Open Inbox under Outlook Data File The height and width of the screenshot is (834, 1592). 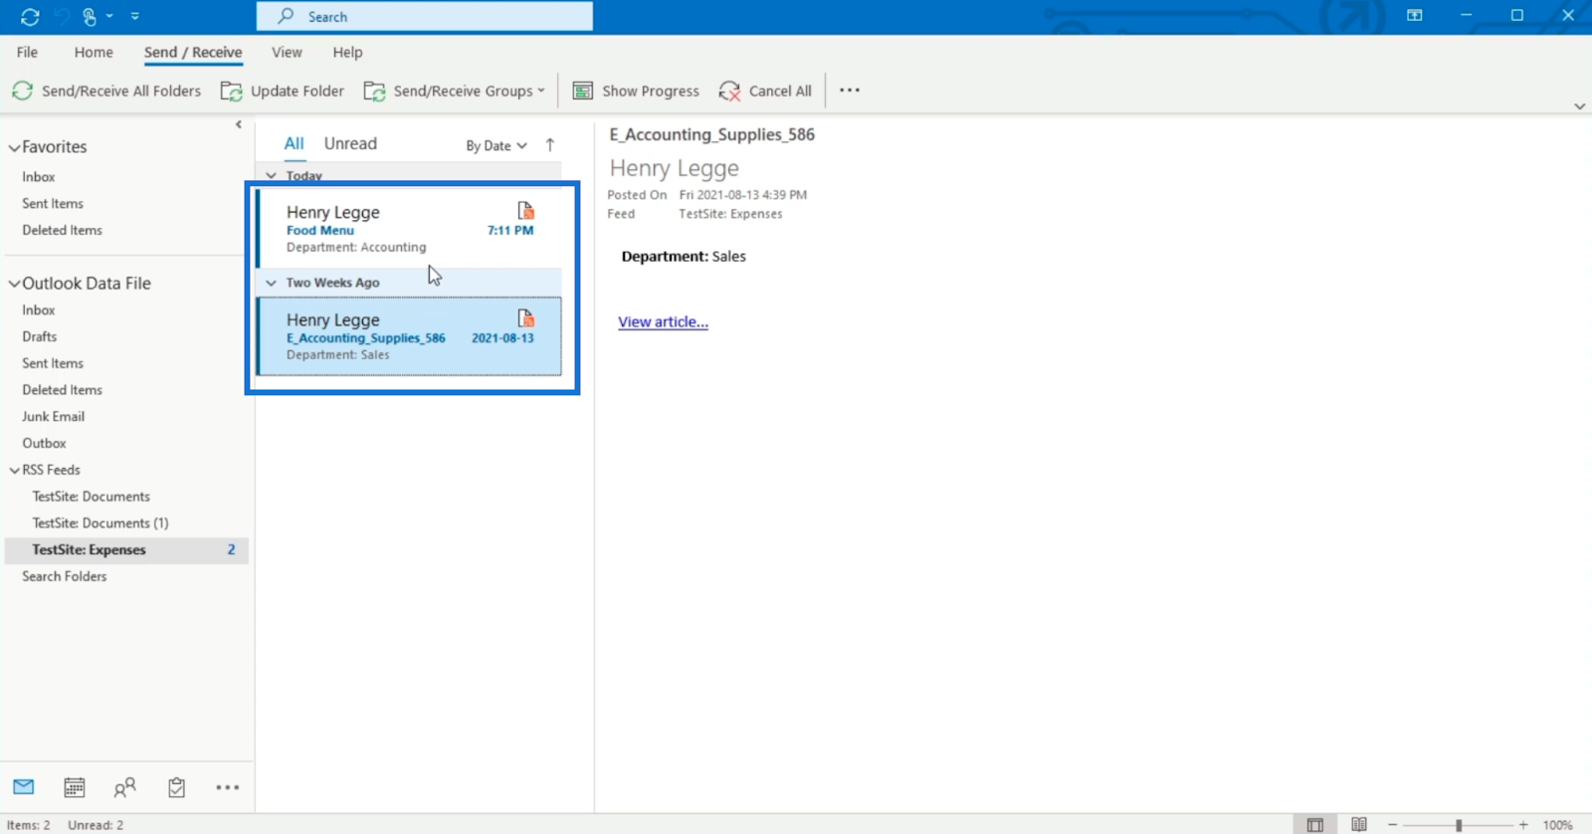(x=39, y=310)
